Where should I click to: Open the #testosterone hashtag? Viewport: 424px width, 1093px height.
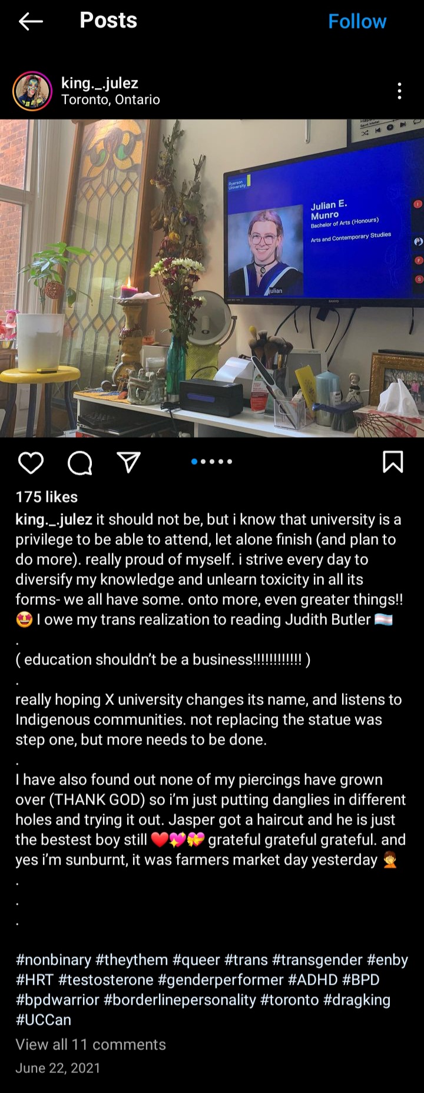(106, 980)
